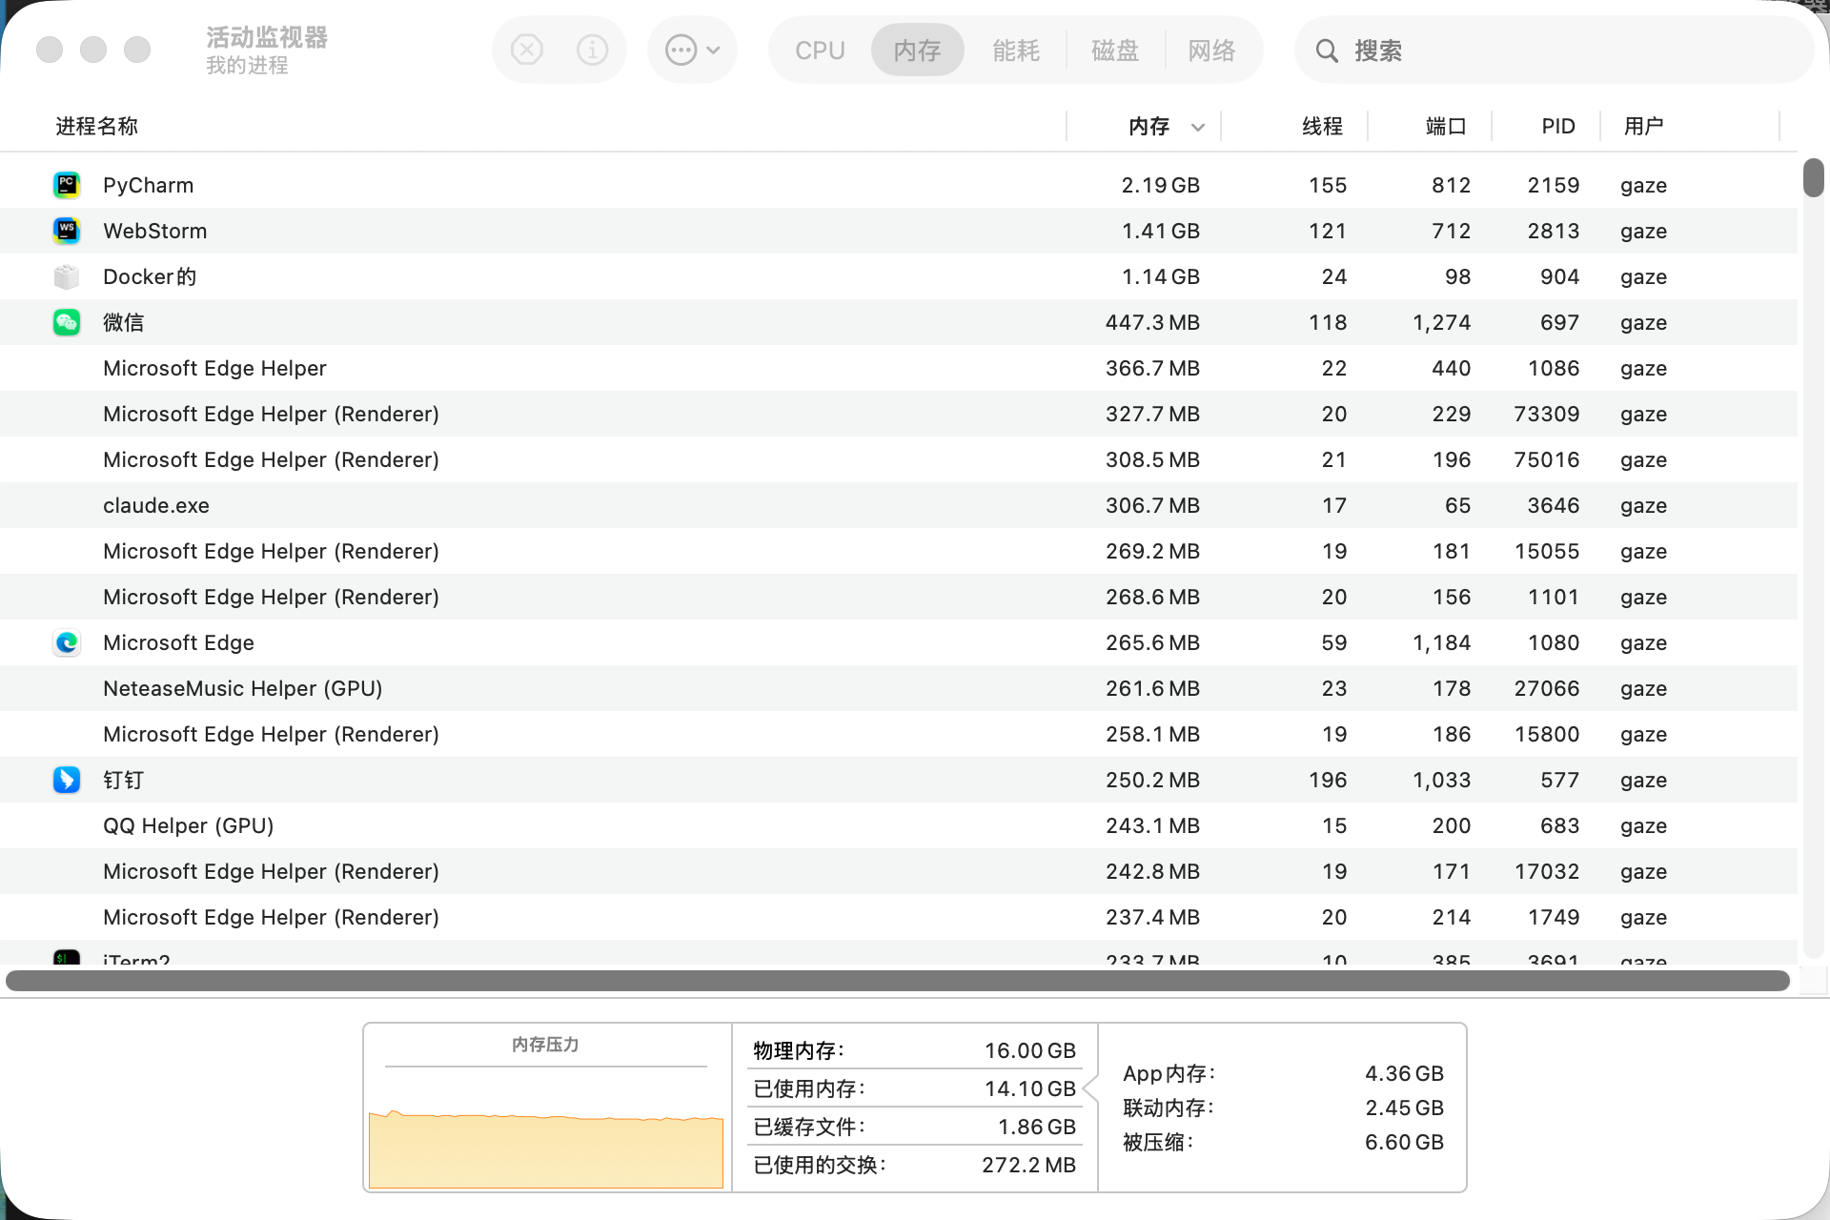Switch to the CPU tab
1830x1220 pixels.
click(x=820, y=51)
